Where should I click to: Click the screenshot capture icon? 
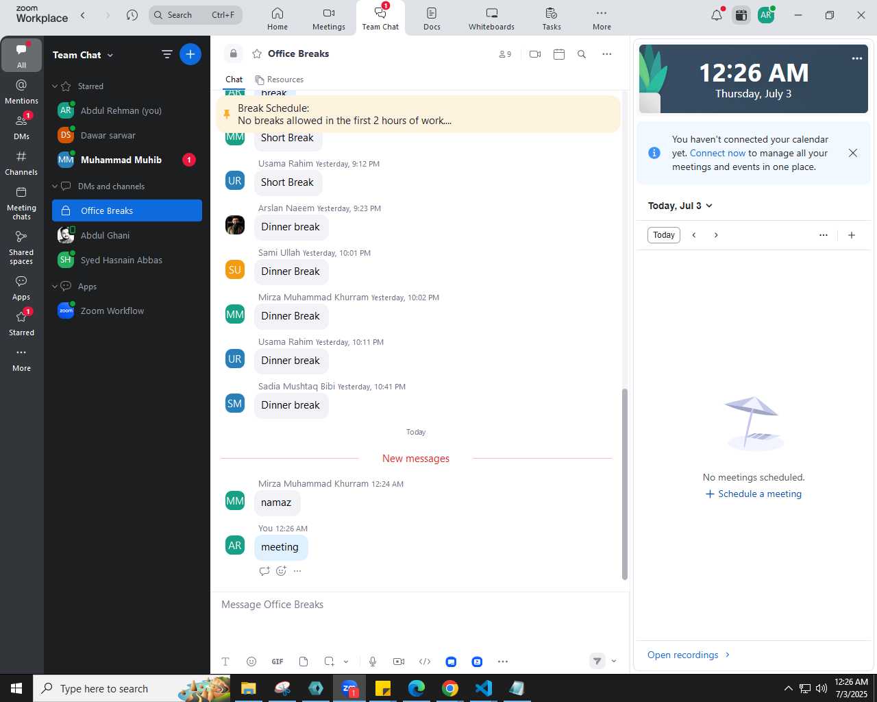(x=330, y=662)
